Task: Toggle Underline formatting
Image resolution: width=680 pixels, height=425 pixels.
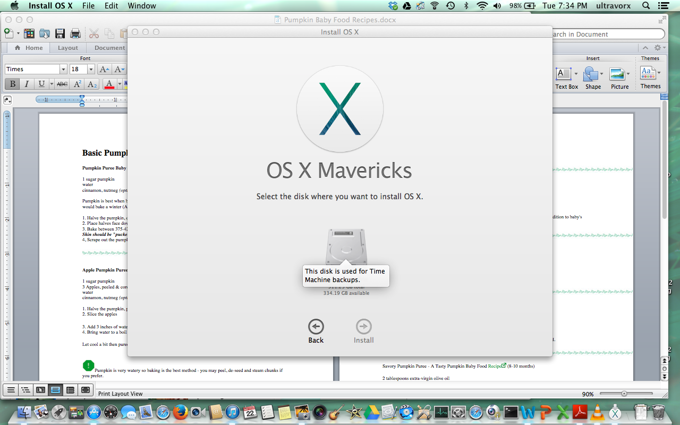Action: tap(41, 84)
